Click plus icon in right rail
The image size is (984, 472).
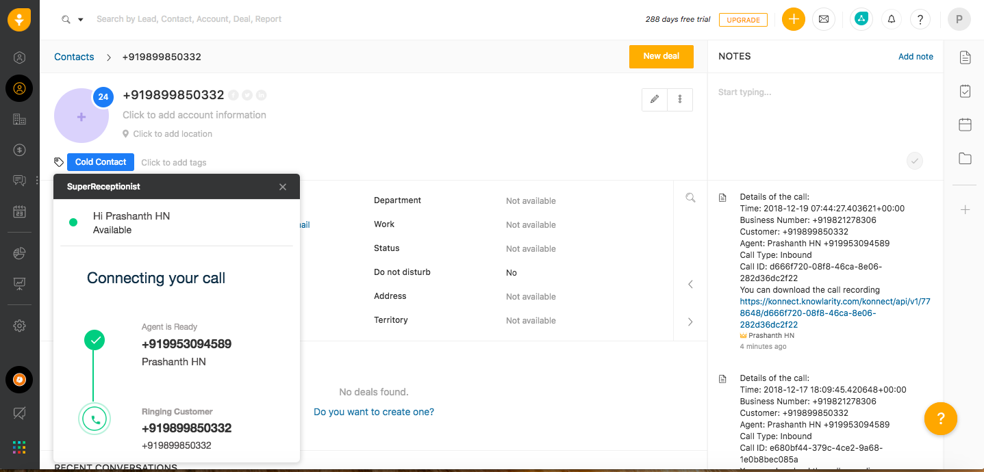click(x=965, y=210)
